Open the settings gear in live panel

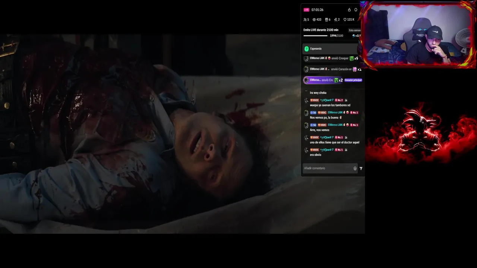coord(356,10)
